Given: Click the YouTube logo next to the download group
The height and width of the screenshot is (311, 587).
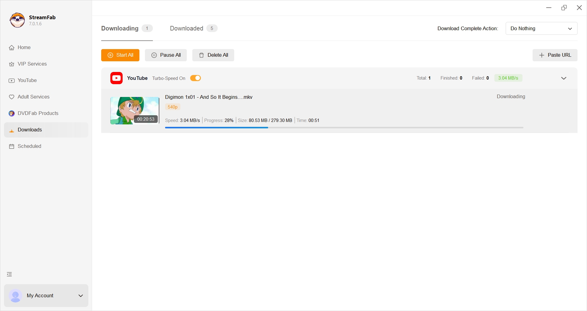Looking at the screenshot, I should (x=116, y=78).
